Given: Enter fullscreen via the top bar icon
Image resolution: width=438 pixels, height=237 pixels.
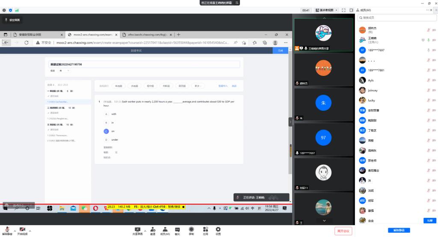Looking at the screenshot, I should [343, 10].
